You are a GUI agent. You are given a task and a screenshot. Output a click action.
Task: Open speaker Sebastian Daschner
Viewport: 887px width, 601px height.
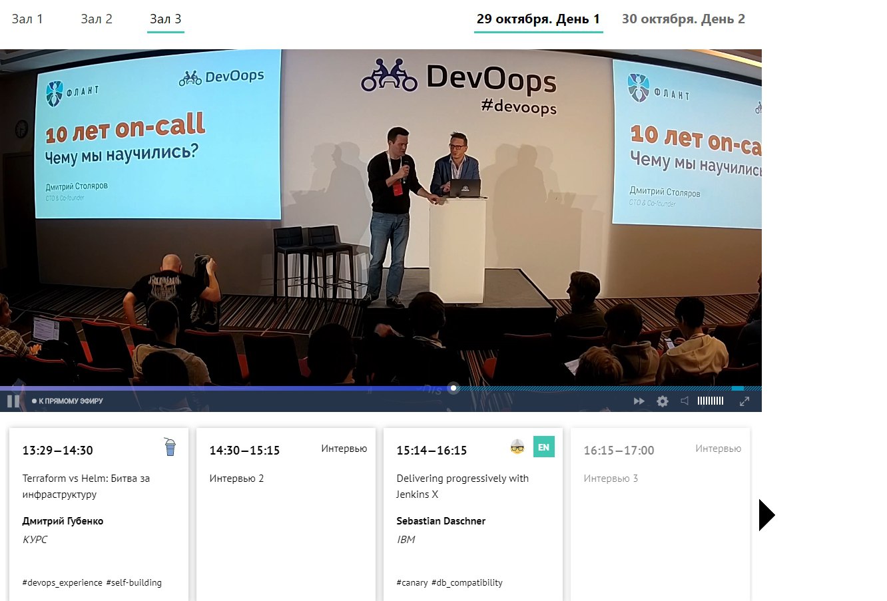441,521
